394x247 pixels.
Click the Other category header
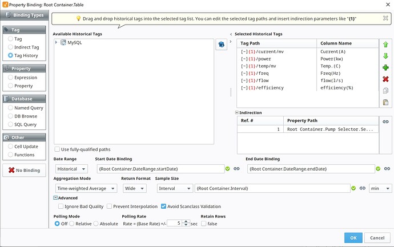coord(24,137)
